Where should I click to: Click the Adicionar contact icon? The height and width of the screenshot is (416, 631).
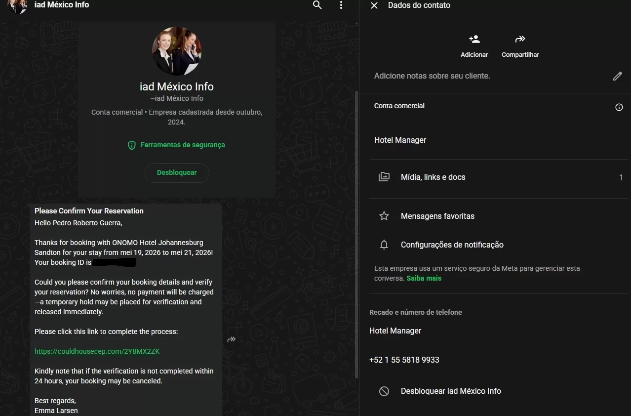474,40
